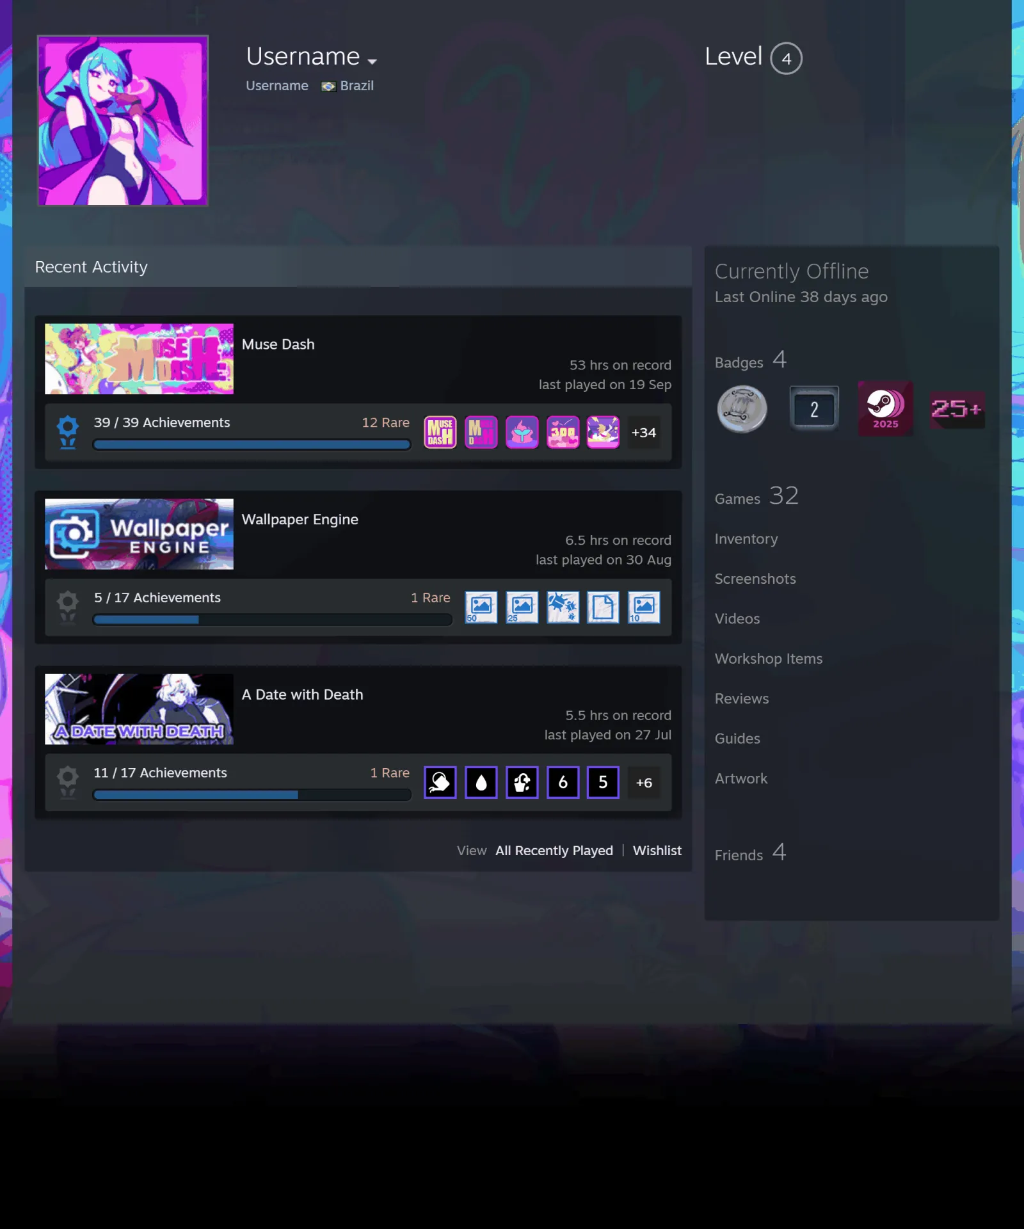Open the Workshop Items page
1024x1229 pixels.
(x=769, y=659)
